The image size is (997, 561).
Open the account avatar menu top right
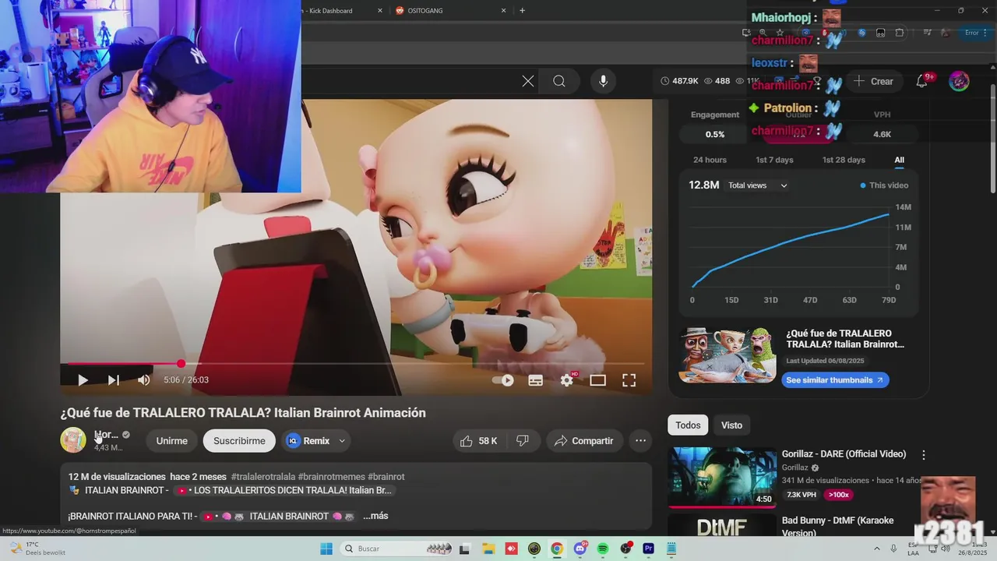[959, 81]
